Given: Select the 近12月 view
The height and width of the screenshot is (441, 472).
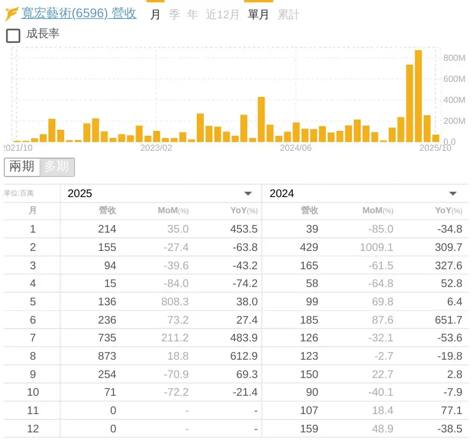Looking at the screenshot, I should 223,15.
